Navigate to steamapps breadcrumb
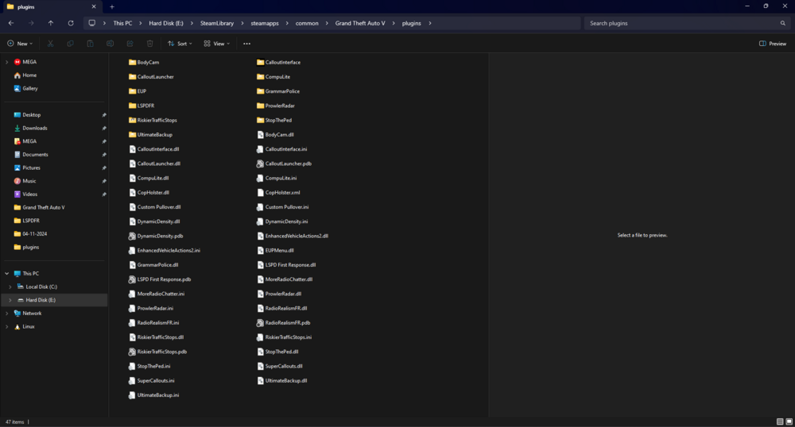 tap(265, 23)
